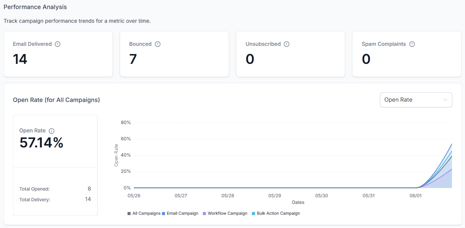Click the Bounced value 7

click(133, 59)
